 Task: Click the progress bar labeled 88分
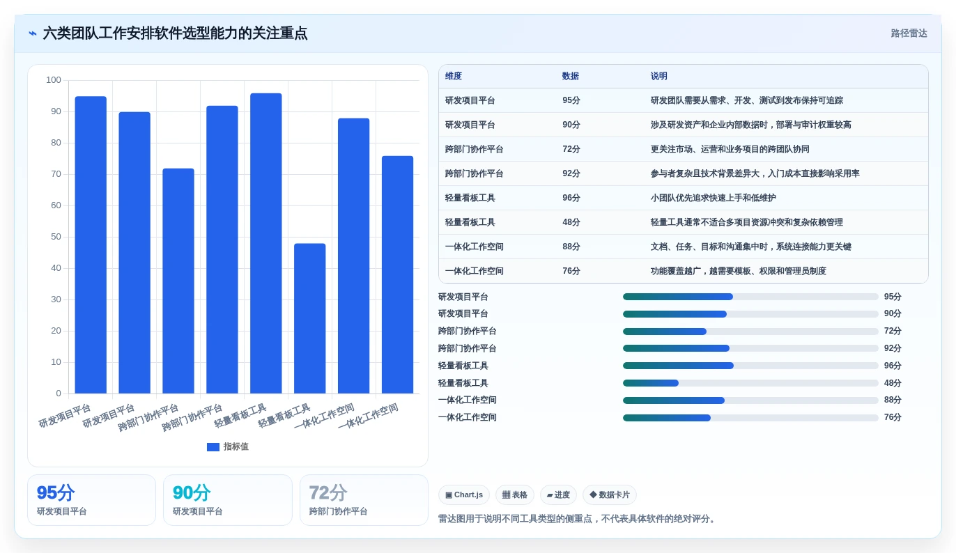tap(750, 400)
